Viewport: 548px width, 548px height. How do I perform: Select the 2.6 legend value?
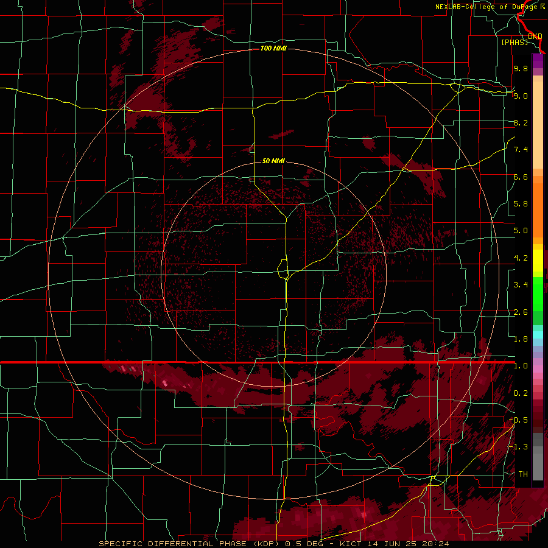(x=521, y=312)
